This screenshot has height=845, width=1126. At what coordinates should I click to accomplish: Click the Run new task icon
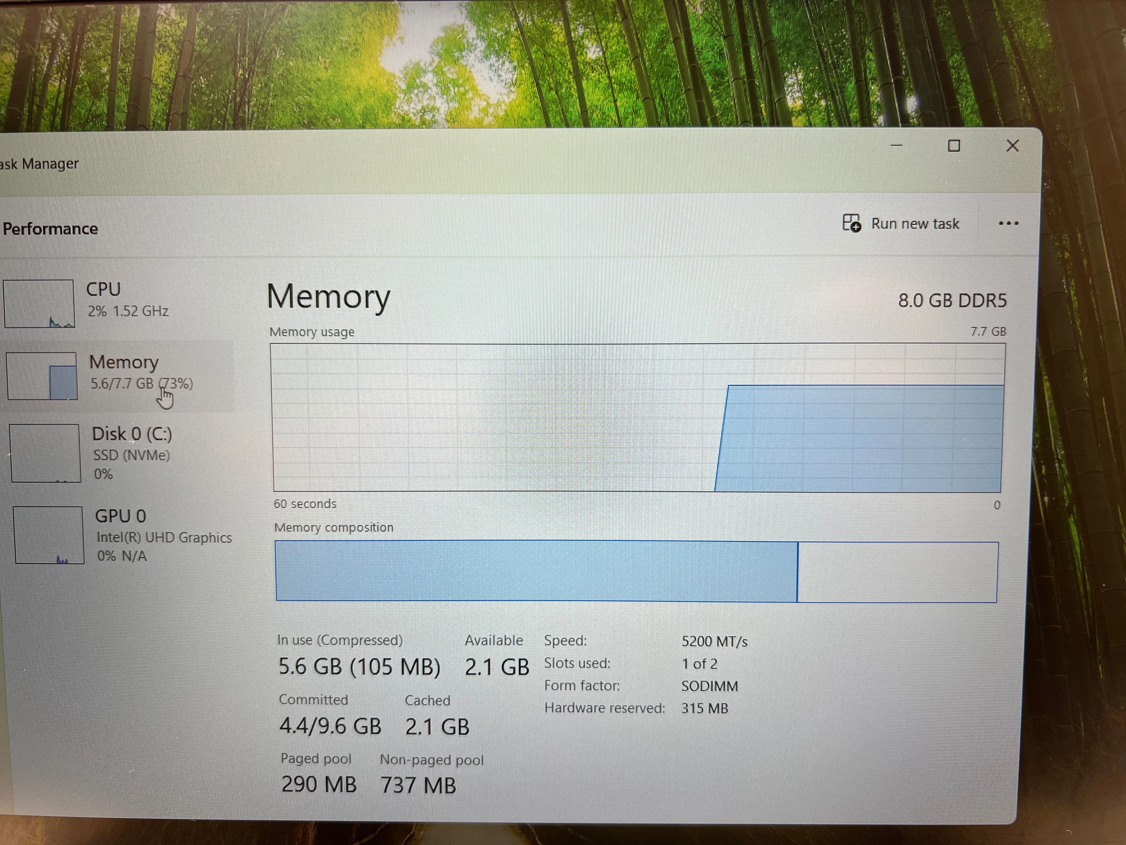(x=852, y=223)
